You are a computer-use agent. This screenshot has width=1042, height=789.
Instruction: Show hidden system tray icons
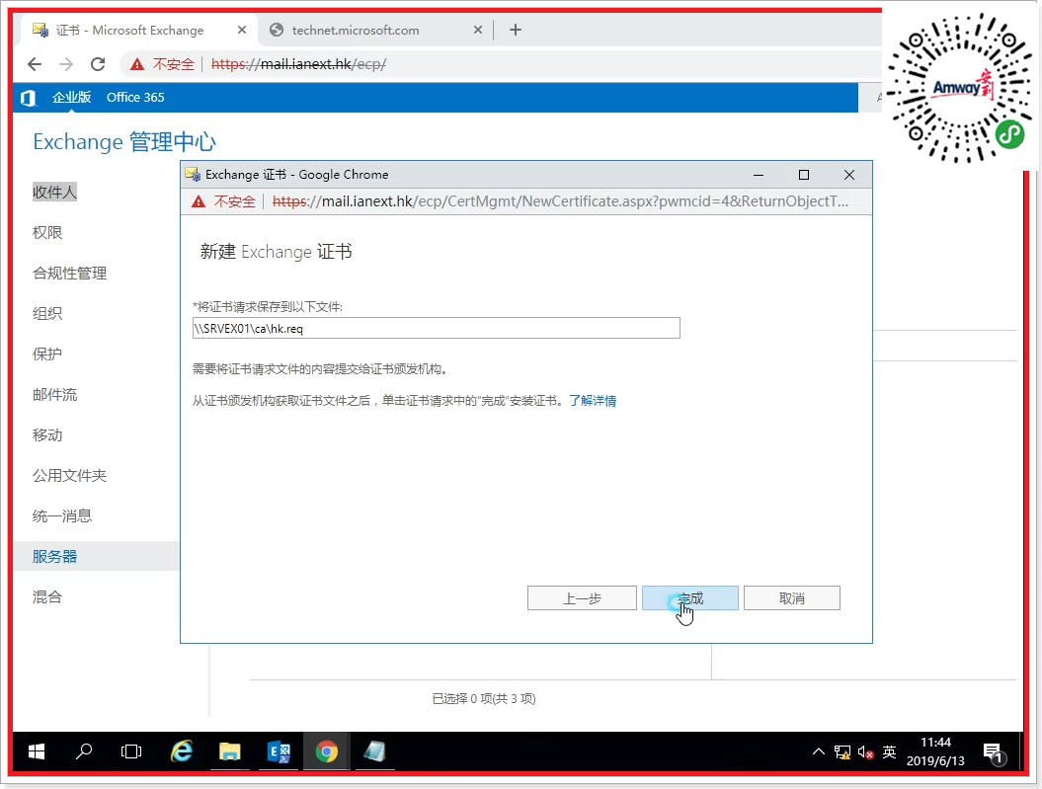819,751
